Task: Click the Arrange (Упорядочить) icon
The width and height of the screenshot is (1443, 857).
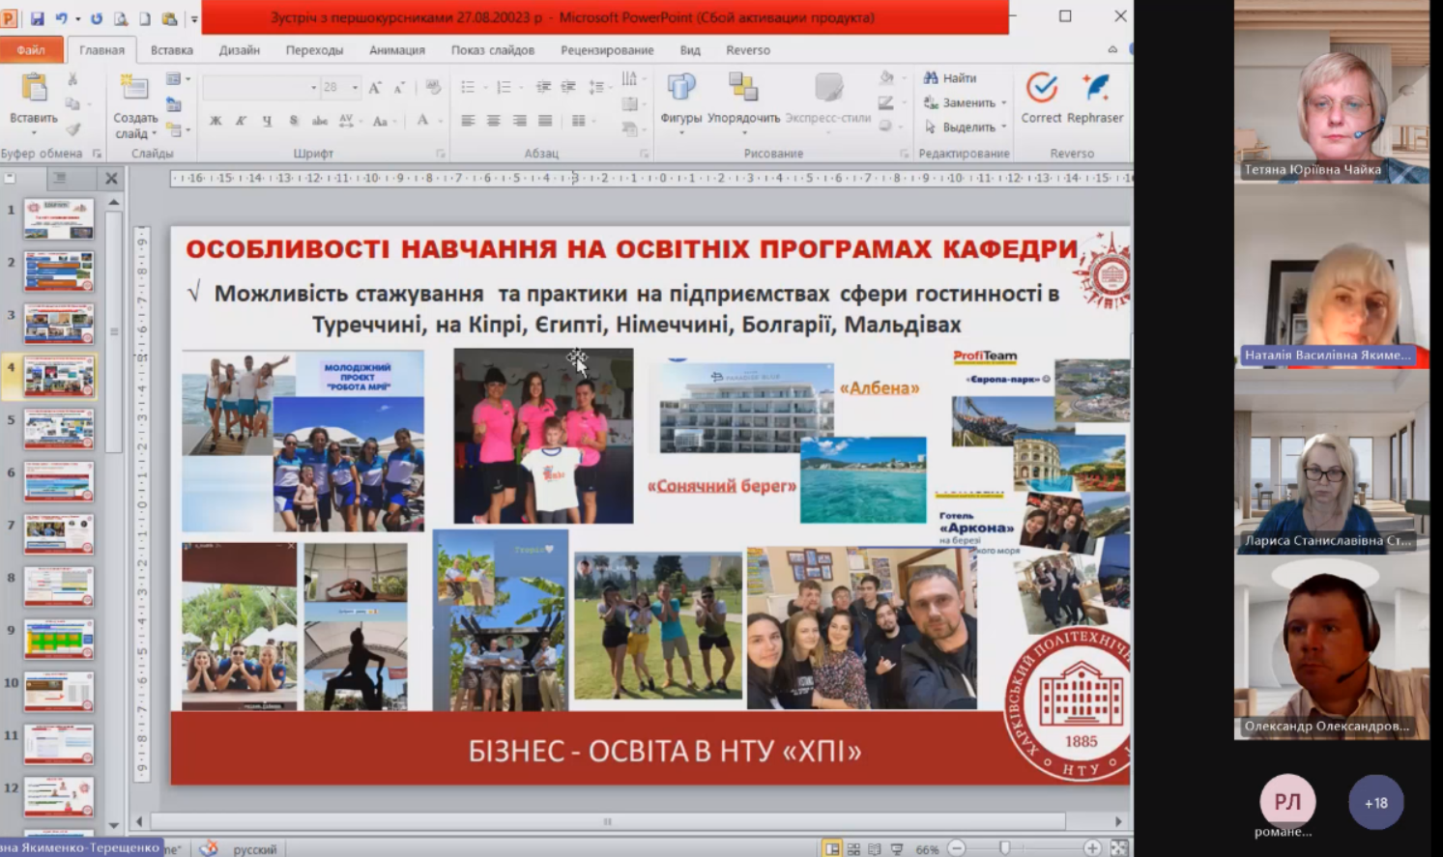Action: point(743,89)
